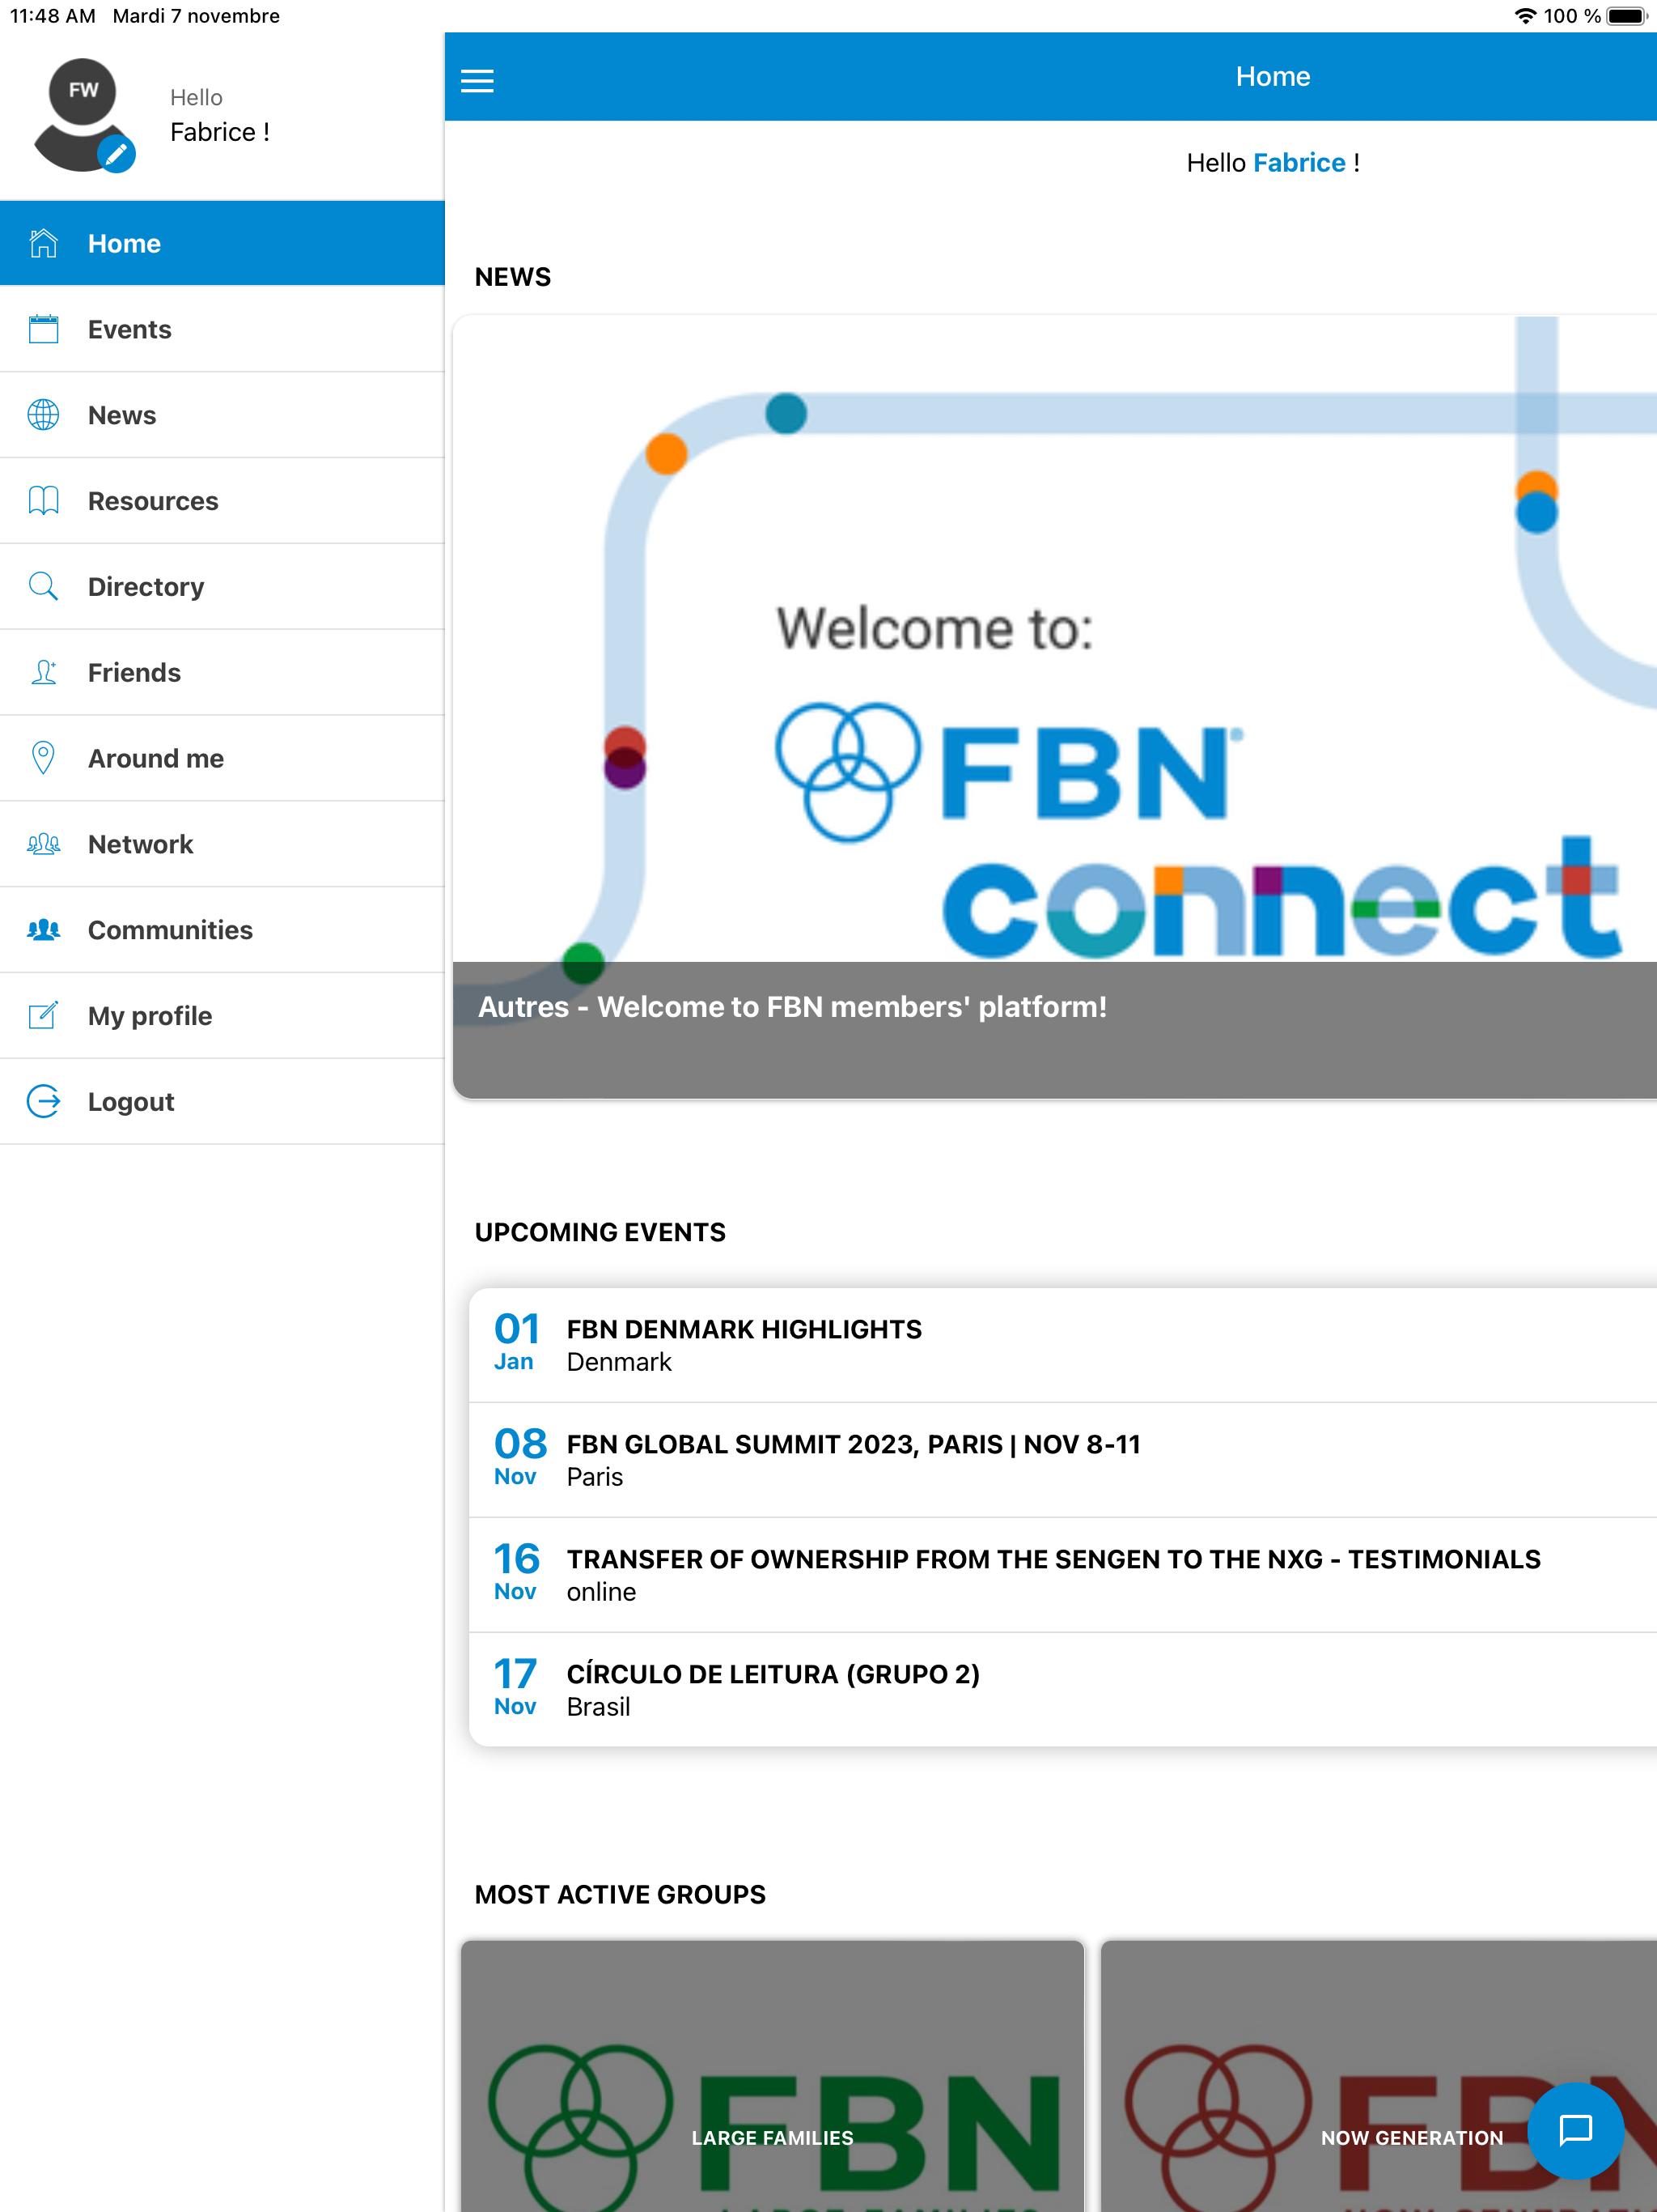Viewport: 1657px width, 2212px height.
Task: Click the edit note icon beside My profile
Action: 43,1015
